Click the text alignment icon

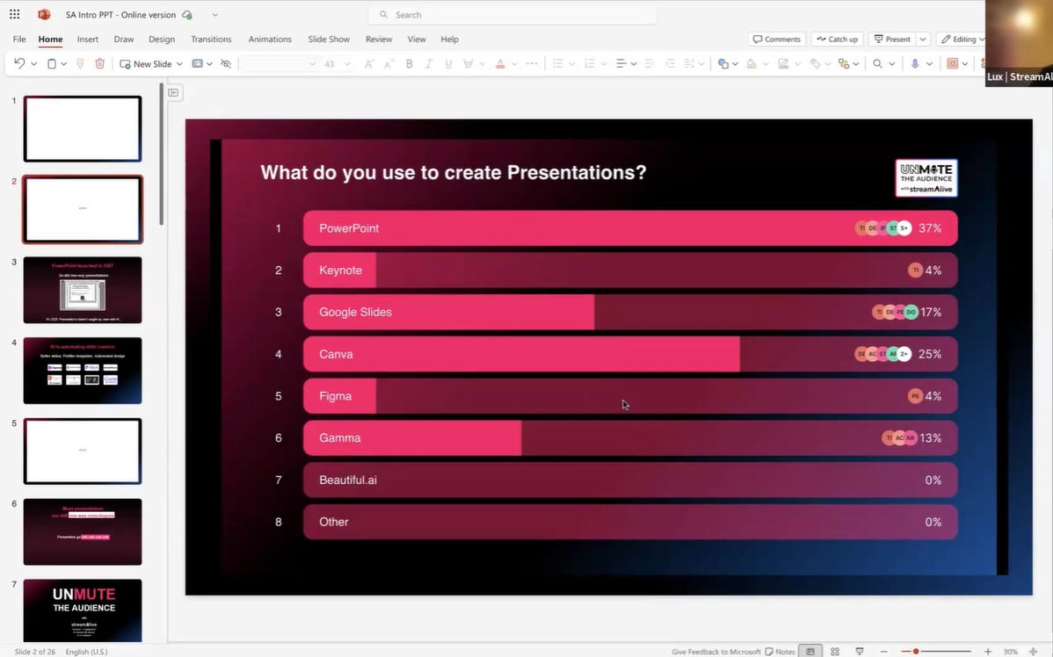[x=621, y=64]
